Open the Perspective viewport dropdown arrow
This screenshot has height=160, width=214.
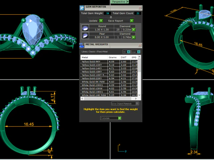tap(128, 2)
